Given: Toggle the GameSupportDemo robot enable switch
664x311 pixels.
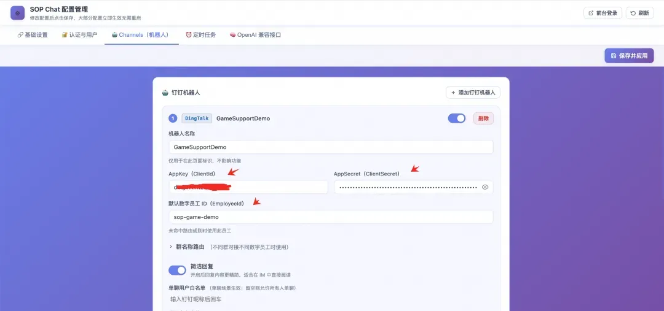Looking at the screenshot, I should [456, 118].
